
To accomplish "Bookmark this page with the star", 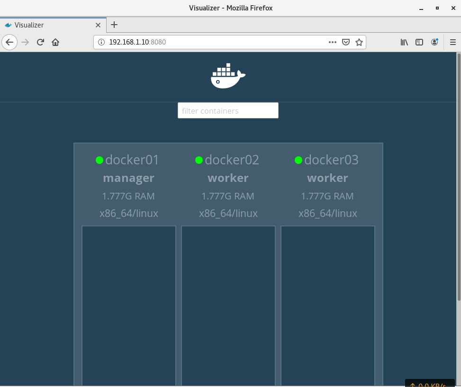I will [x=359, y=42].
